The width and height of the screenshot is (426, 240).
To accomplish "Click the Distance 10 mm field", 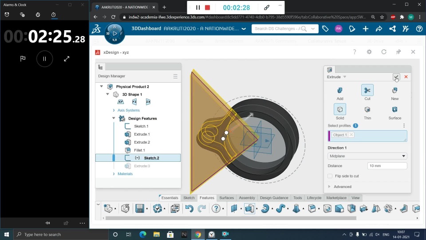I will (387, 166).
